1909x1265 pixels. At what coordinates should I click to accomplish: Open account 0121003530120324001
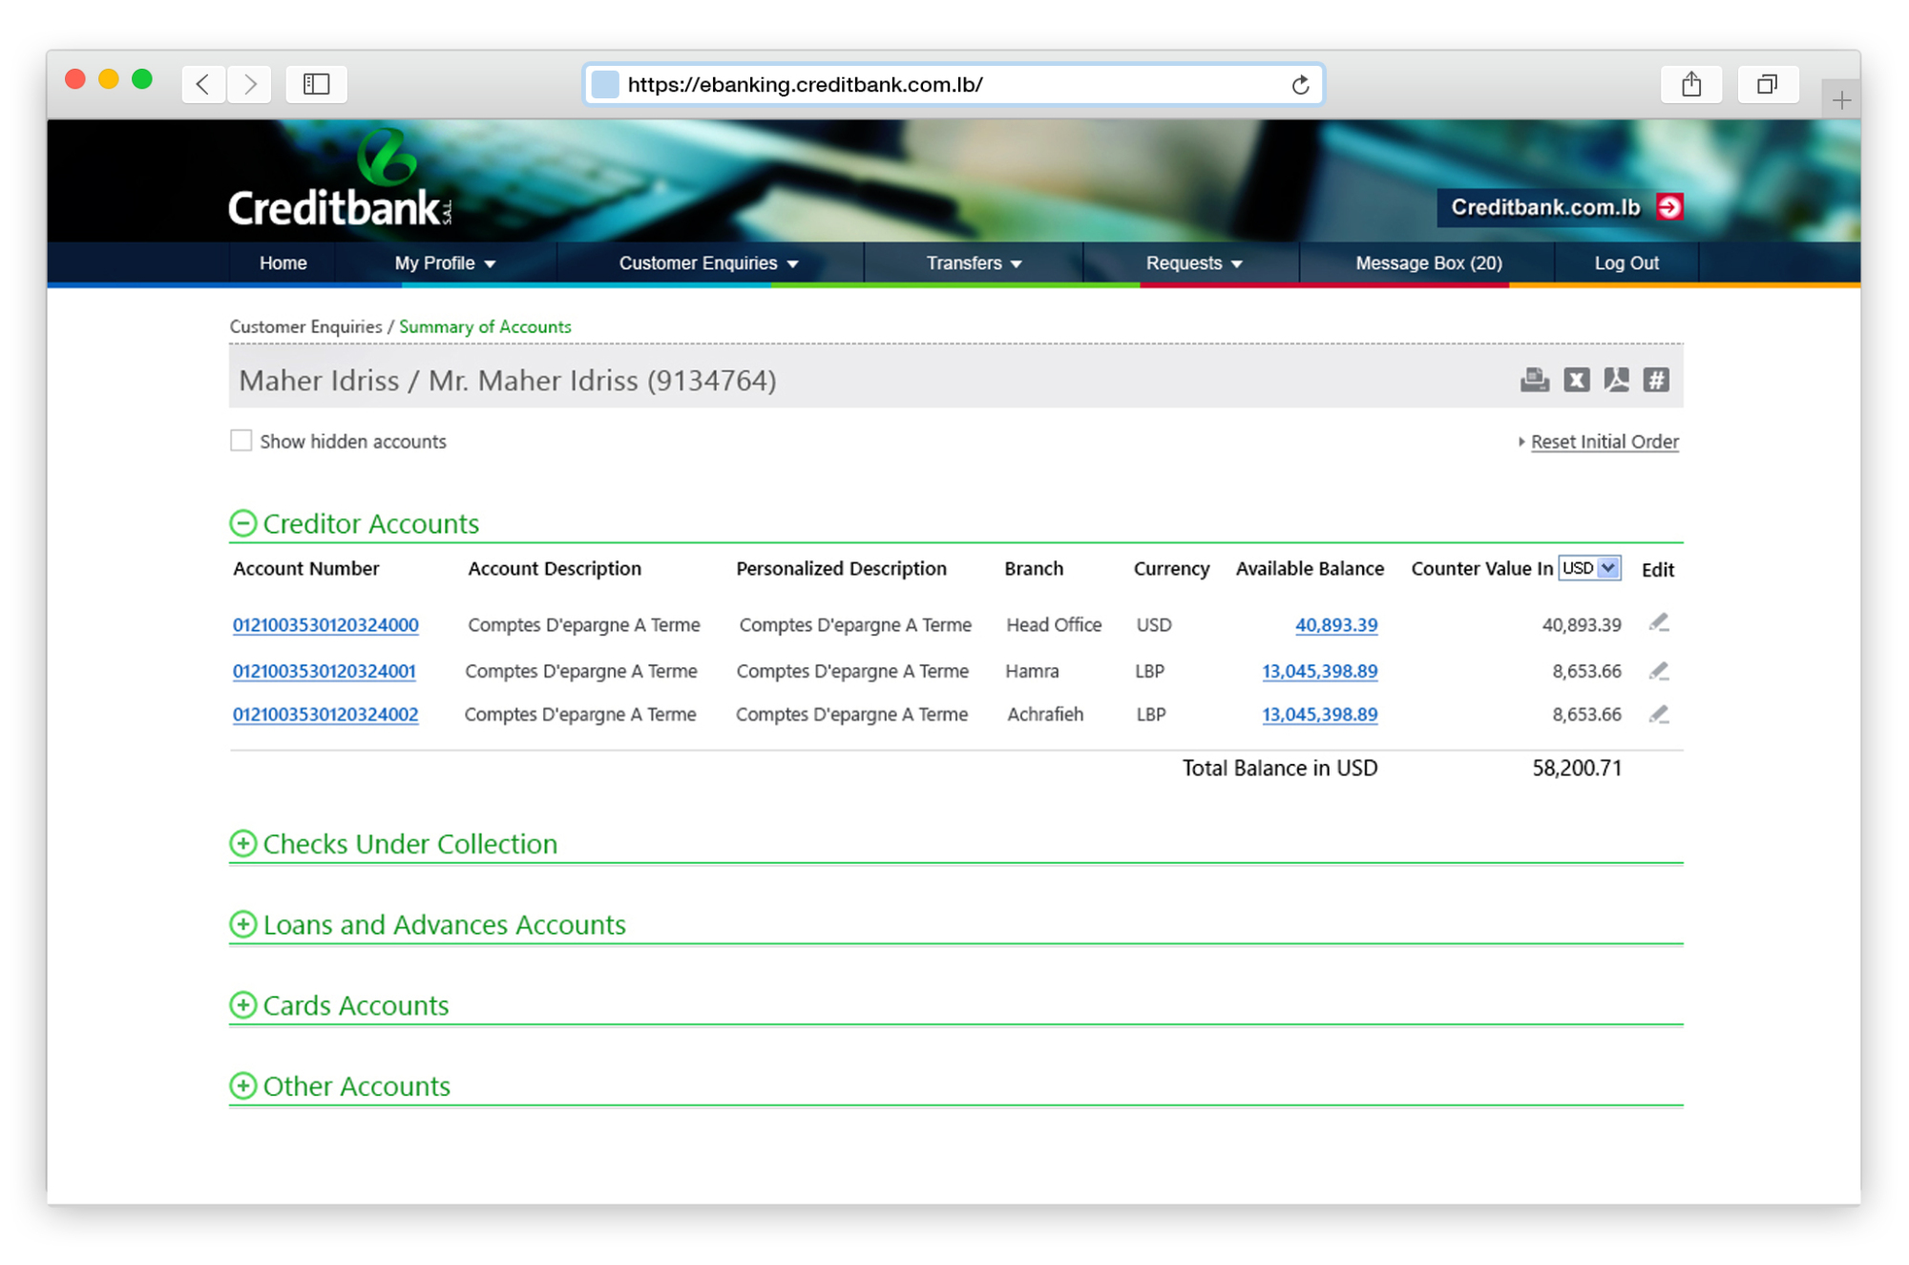[325, 671]
